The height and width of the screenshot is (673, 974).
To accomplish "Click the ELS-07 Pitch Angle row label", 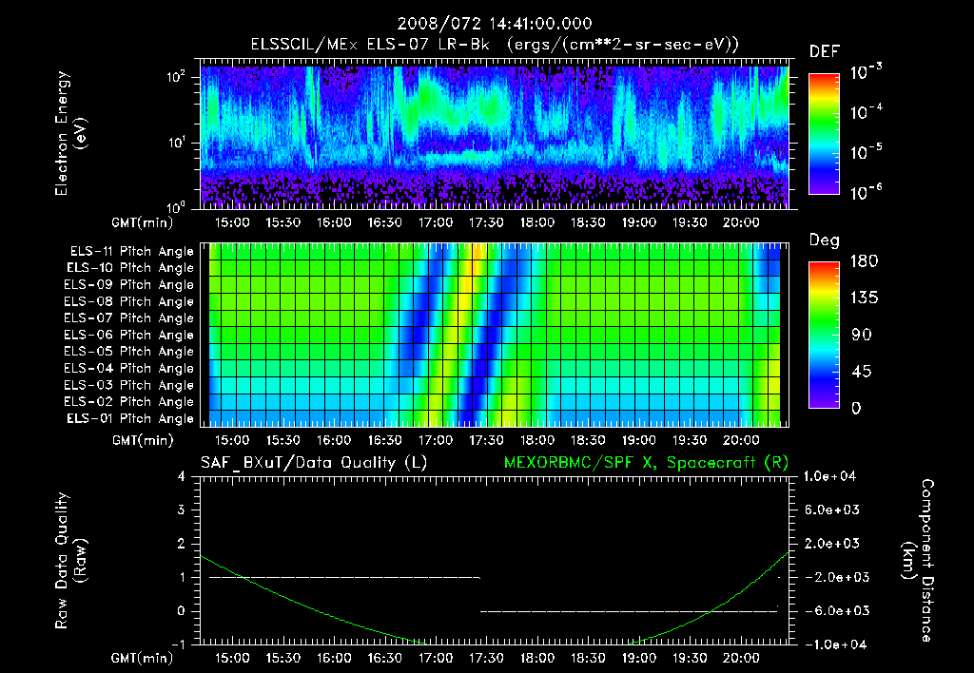I will [x=129, y=317].
